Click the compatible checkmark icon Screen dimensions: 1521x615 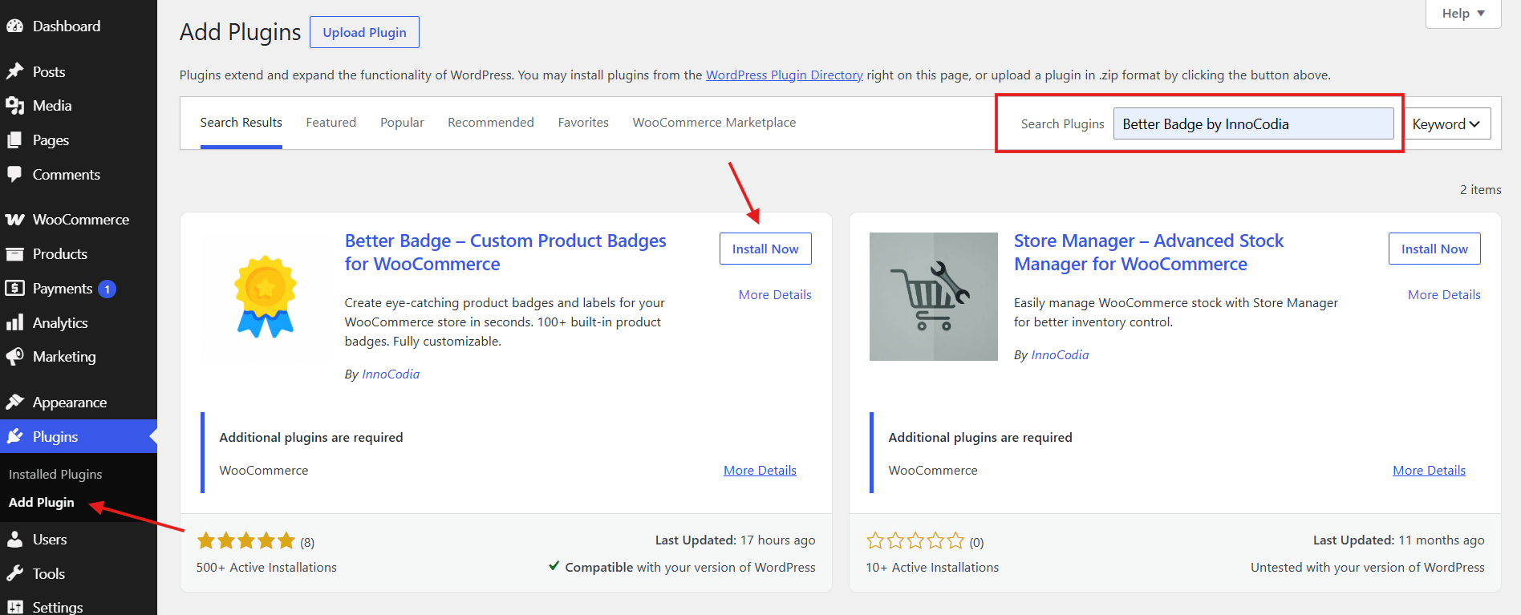[554, 566]
